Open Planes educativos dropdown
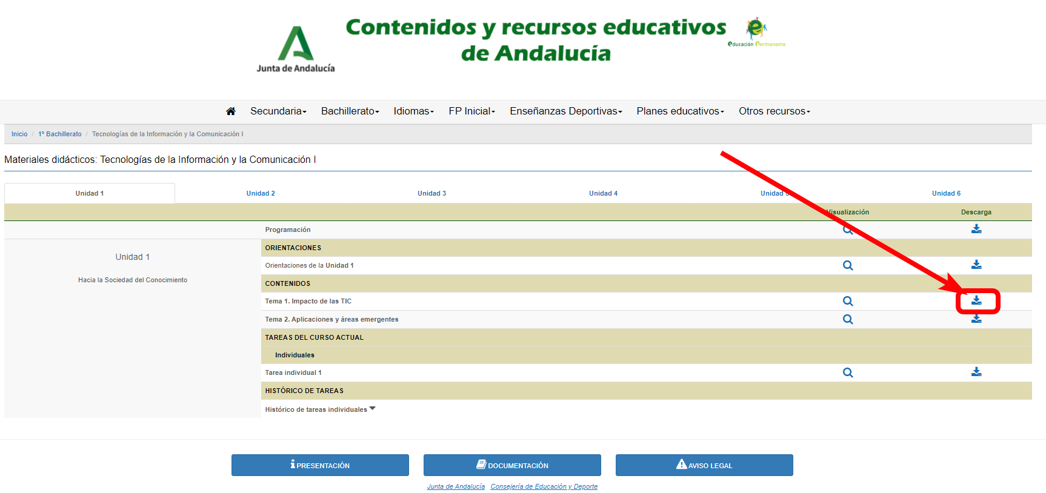Image resolution: width=1046 pixels, height=493 pixels. pos(681,111)
